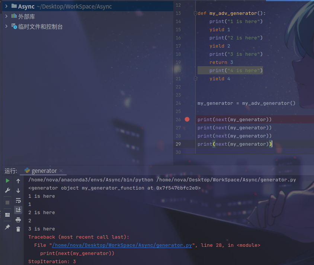Jump down the stack trace with down arrow
This screenshot has width=314, height=265.
click(x=18, y=191)
